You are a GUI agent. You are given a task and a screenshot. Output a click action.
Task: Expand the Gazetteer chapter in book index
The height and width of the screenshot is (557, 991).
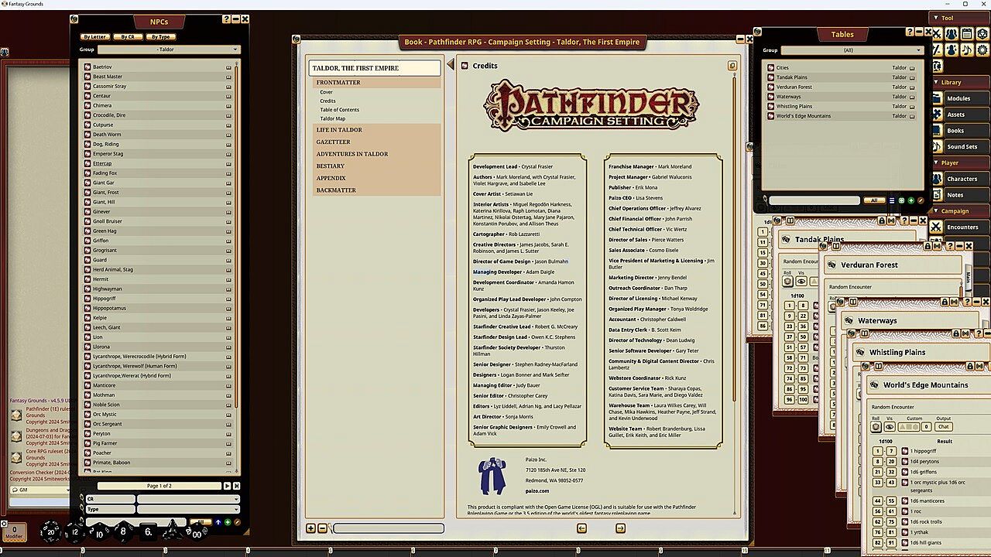pyautogui.click(x=333, y=142)
